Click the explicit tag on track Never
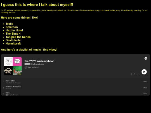The image size is (151, 113). tap(6, 95)
